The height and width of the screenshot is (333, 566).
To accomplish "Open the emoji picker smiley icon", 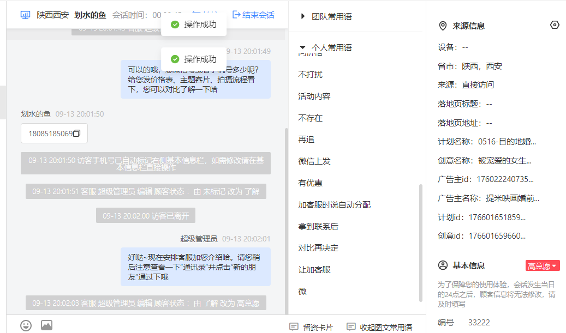I will click(26, 325).
